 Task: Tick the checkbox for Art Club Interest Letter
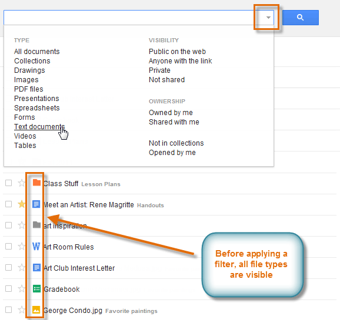coord(8,267)
